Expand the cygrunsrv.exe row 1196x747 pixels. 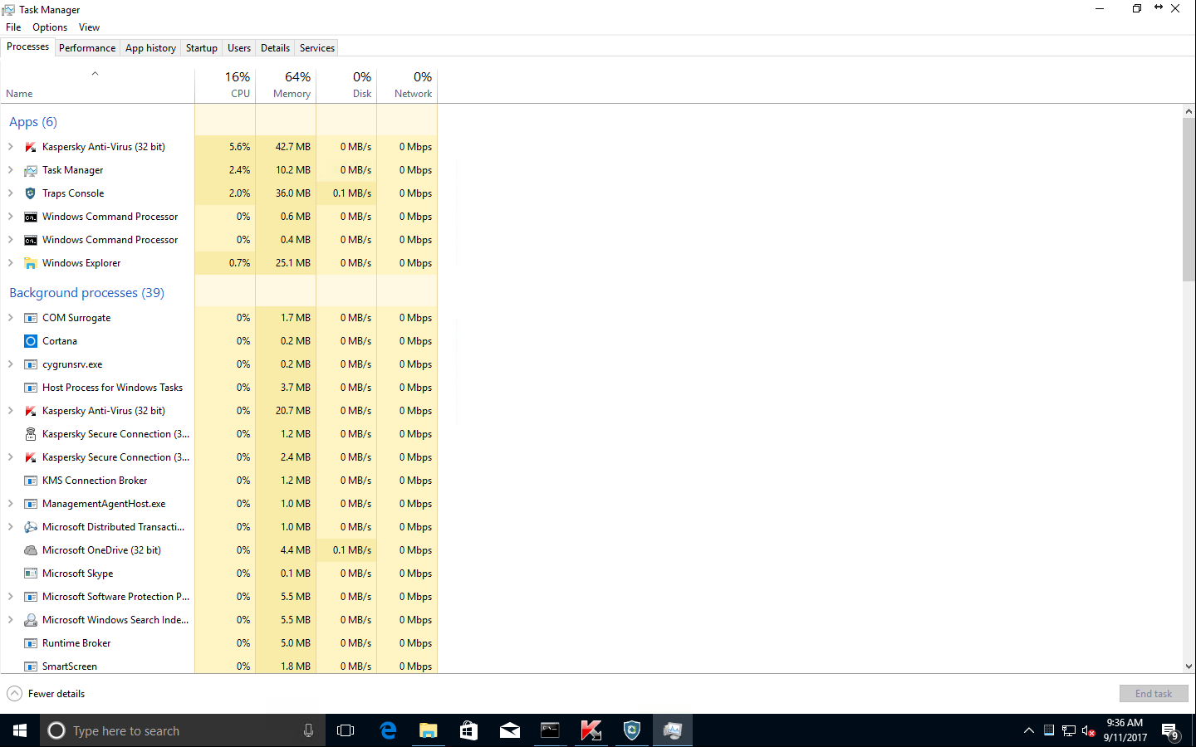(10, 364)
